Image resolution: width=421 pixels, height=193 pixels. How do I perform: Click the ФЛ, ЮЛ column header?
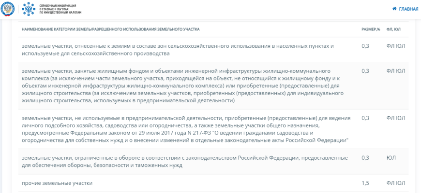(x=393, y=29)
